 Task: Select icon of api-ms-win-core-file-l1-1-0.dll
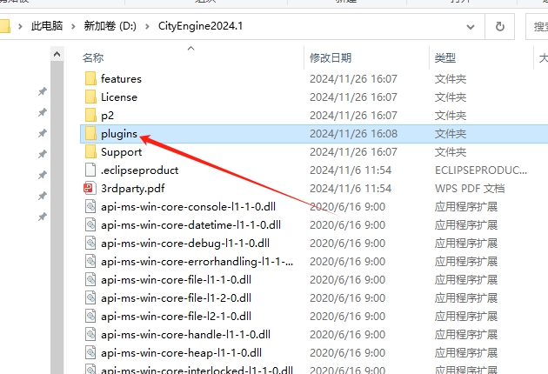(90, 279)
